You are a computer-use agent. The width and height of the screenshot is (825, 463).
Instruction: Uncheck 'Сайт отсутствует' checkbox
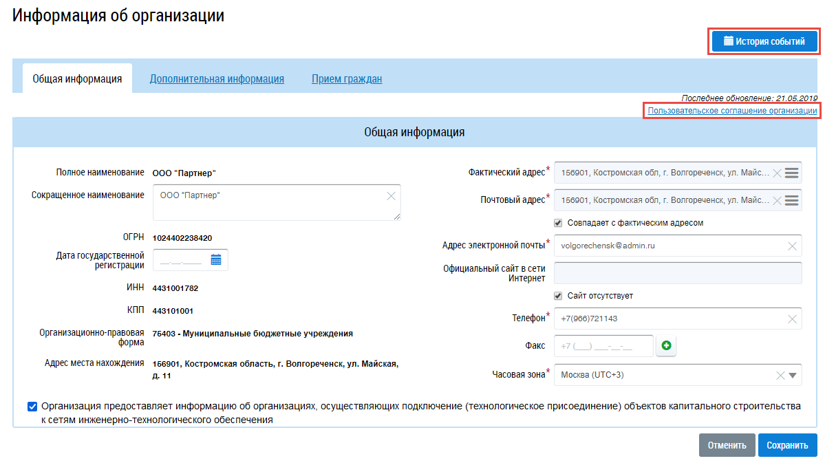(559, 296)
